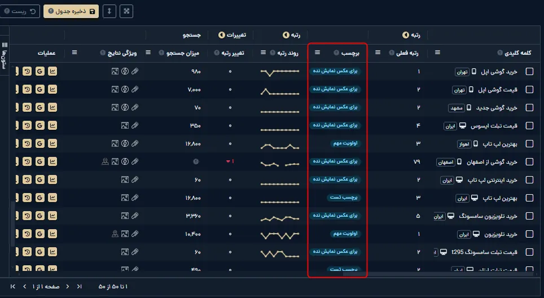
Task: View rank history for خرید اینترنتی لپ تاپ row
Action: (x=27, y=179)
